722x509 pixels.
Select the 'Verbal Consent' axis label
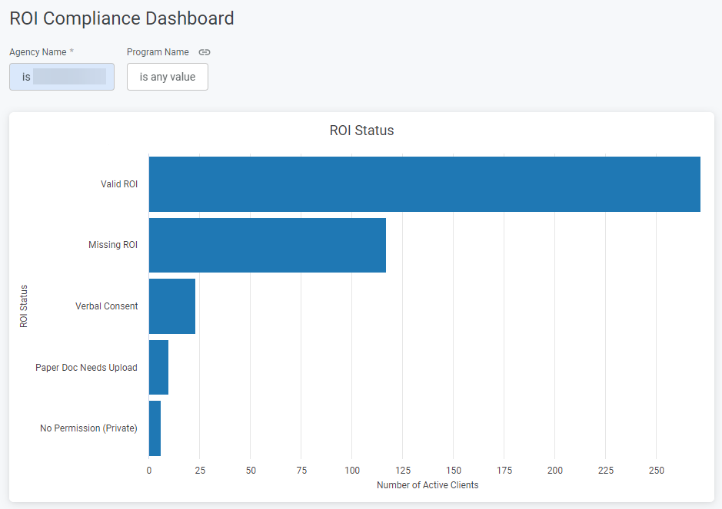click(x=107, y=306)
